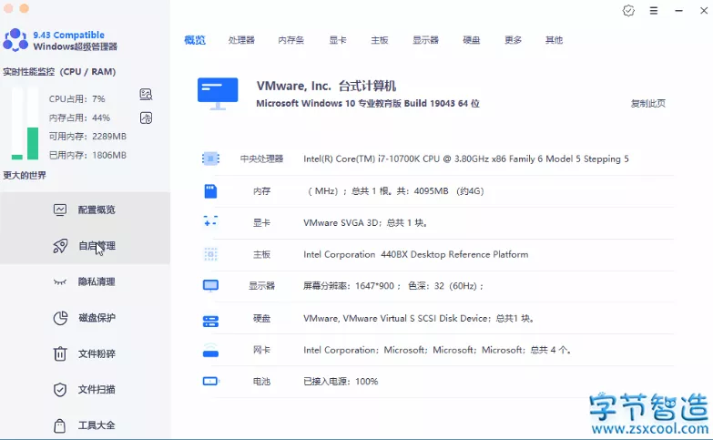Click the 已接入电源: 100% text

tap(341, 382)
